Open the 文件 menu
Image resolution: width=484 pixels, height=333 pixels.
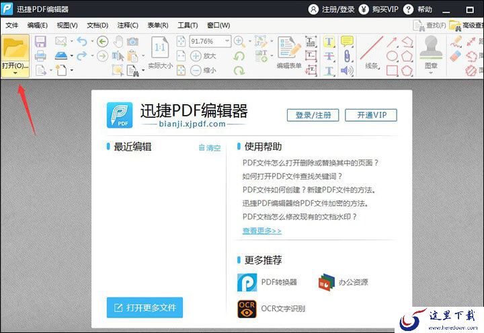click(11, 26)
